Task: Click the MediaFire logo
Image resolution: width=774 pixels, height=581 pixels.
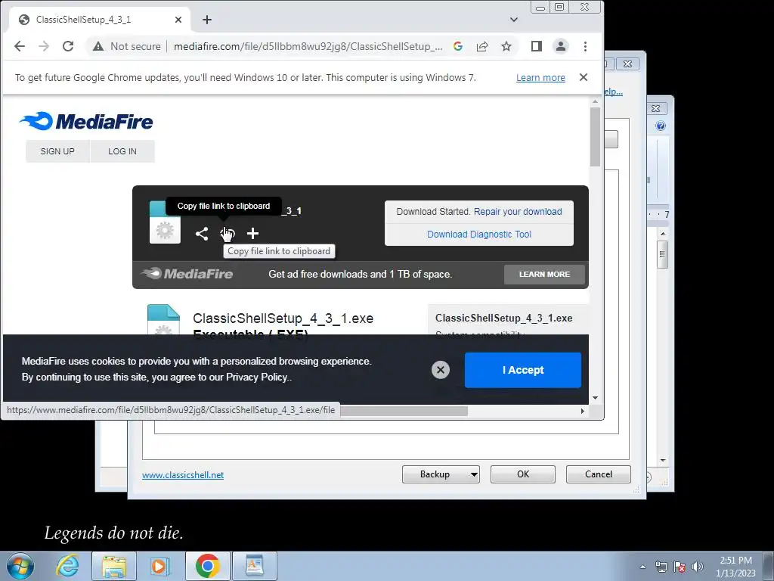Action: pyautogui.click(x=86, y=121)
